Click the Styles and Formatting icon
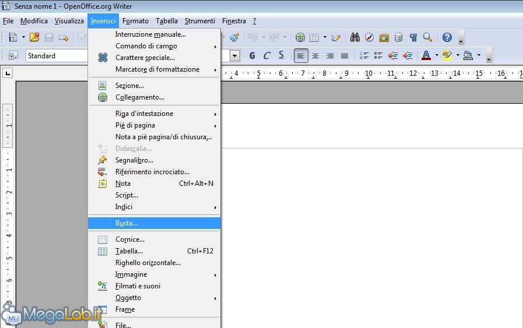 13,55
